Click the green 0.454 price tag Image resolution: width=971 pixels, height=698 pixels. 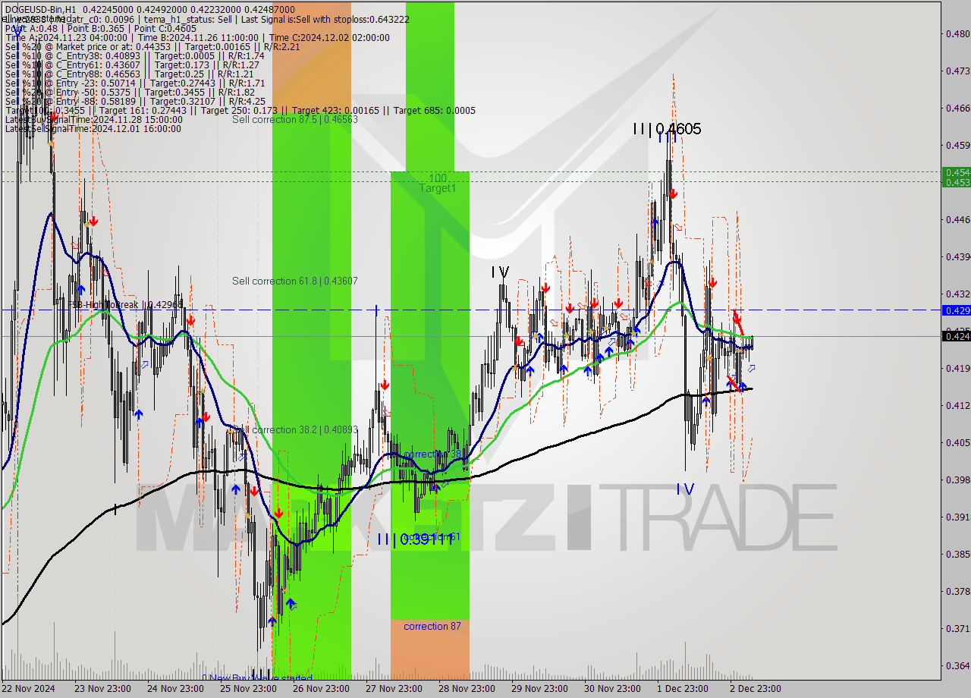(956, 172)
